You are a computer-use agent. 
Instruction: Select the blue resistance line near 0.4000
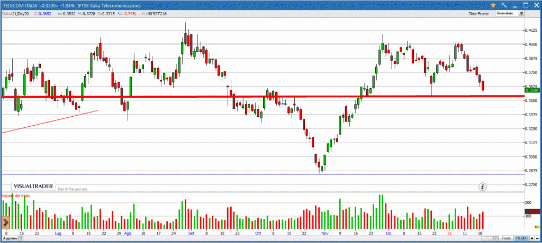[x=263, y=43]
